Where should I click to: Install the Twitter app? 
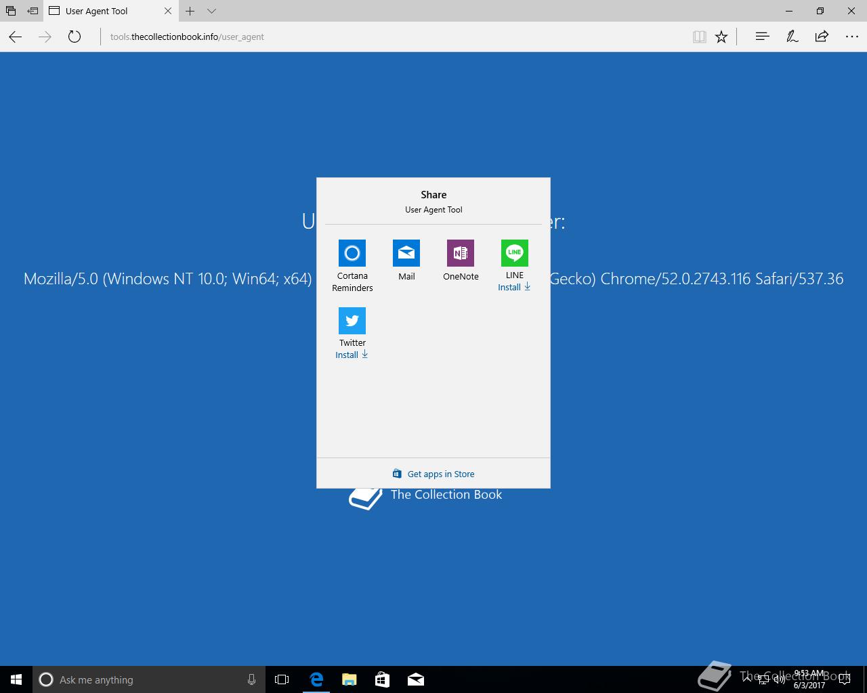click(352, 355)
